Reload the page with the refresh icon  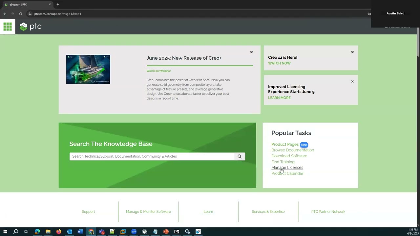coord(20,14)
